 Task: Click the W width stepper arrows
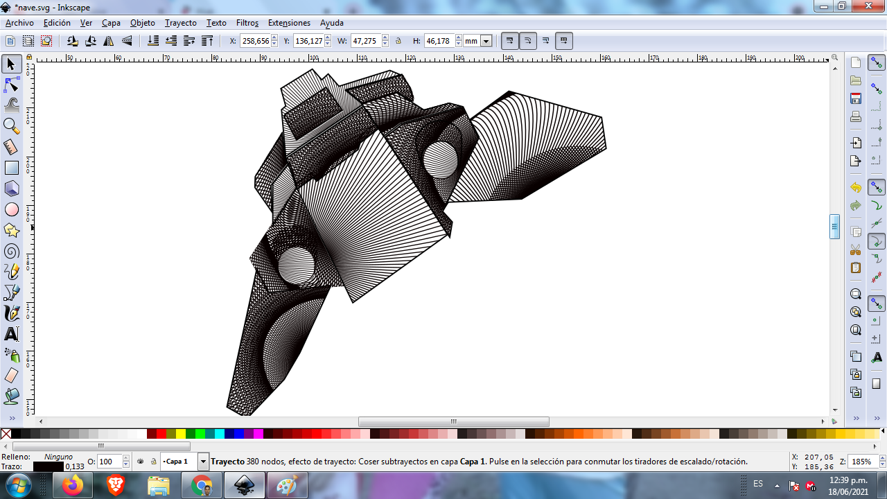click(x=384, y=41)
